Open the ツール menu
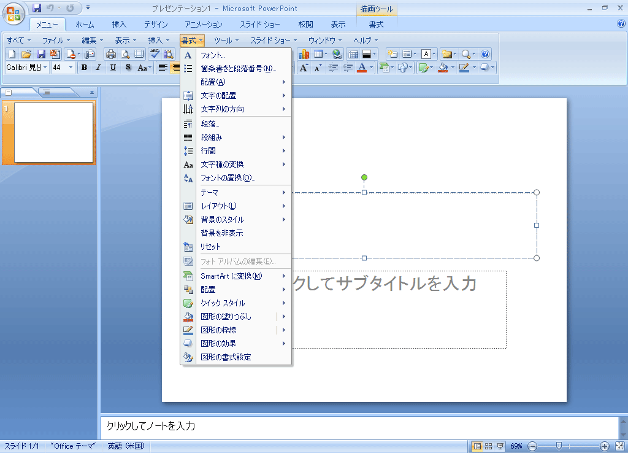628x453 pixels. point(226,40)
